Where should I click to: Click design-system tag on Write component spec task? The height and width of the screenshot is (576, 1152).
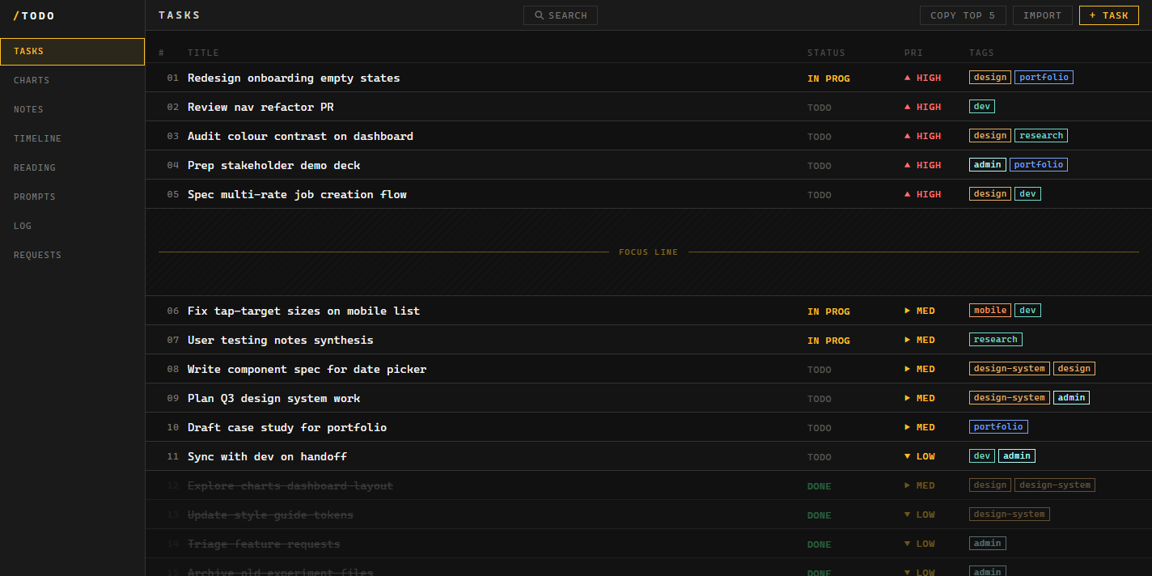(x=1010, y=369)
